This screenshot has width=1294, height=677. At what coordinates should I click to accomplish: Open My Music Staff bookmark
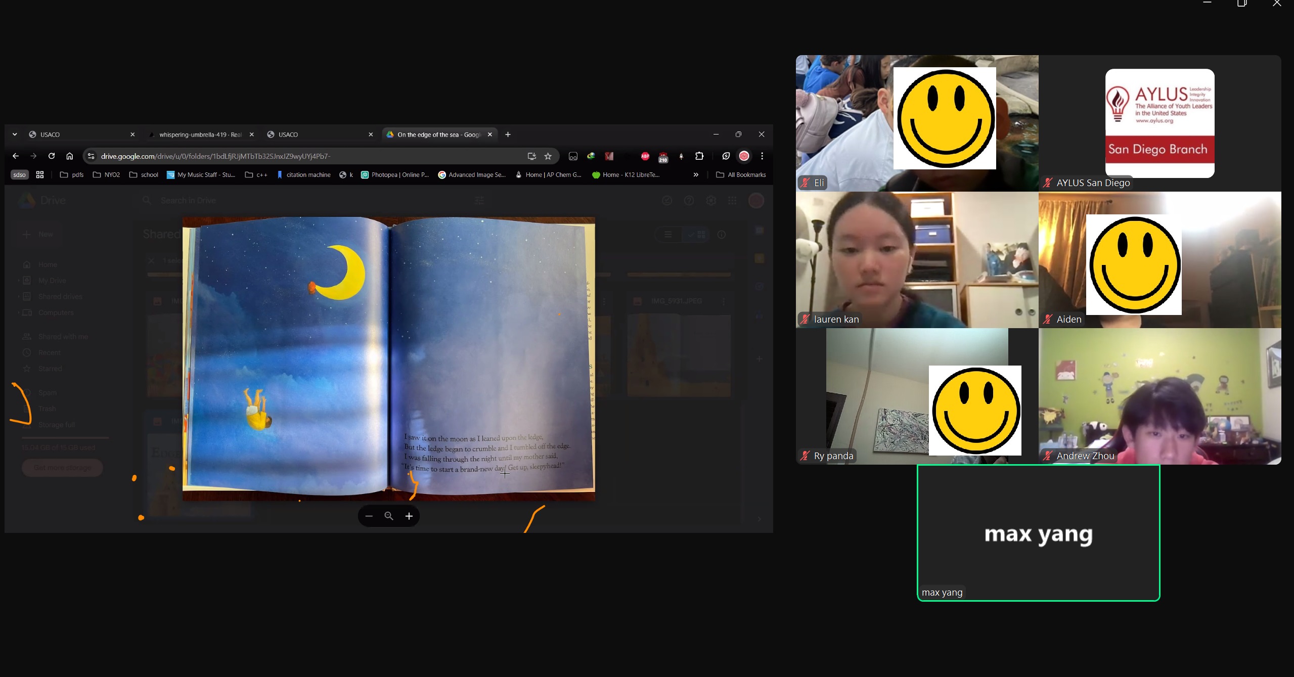201,175
